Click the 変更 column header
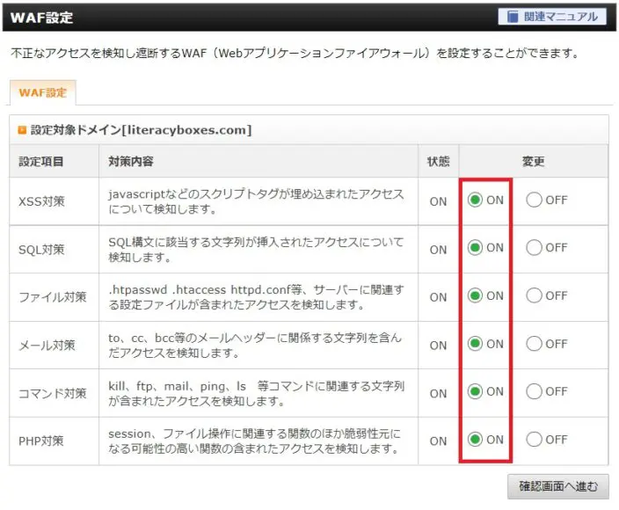The width and height of the screenshot is (619, 510). coord(533,162)
